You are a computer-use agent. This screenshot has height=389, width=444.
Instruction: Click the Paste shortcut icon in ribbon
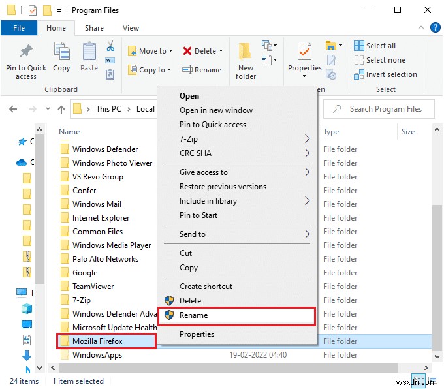tap(110, 74)
